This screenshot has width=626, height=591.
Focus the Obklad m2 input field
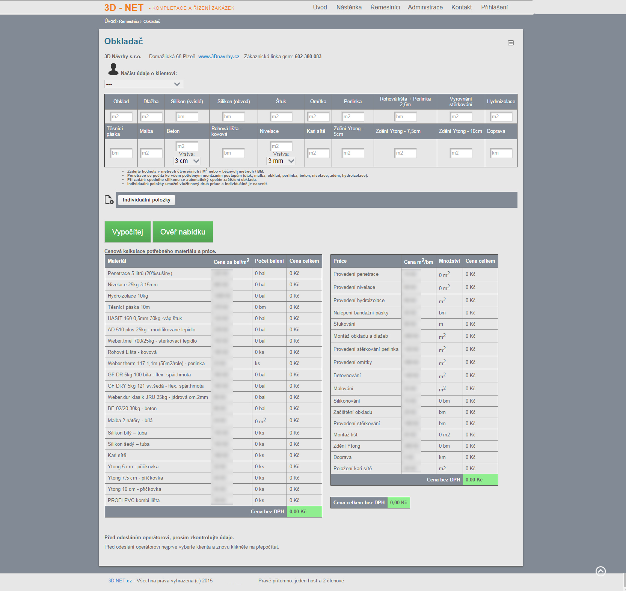(x=121, y=117)
